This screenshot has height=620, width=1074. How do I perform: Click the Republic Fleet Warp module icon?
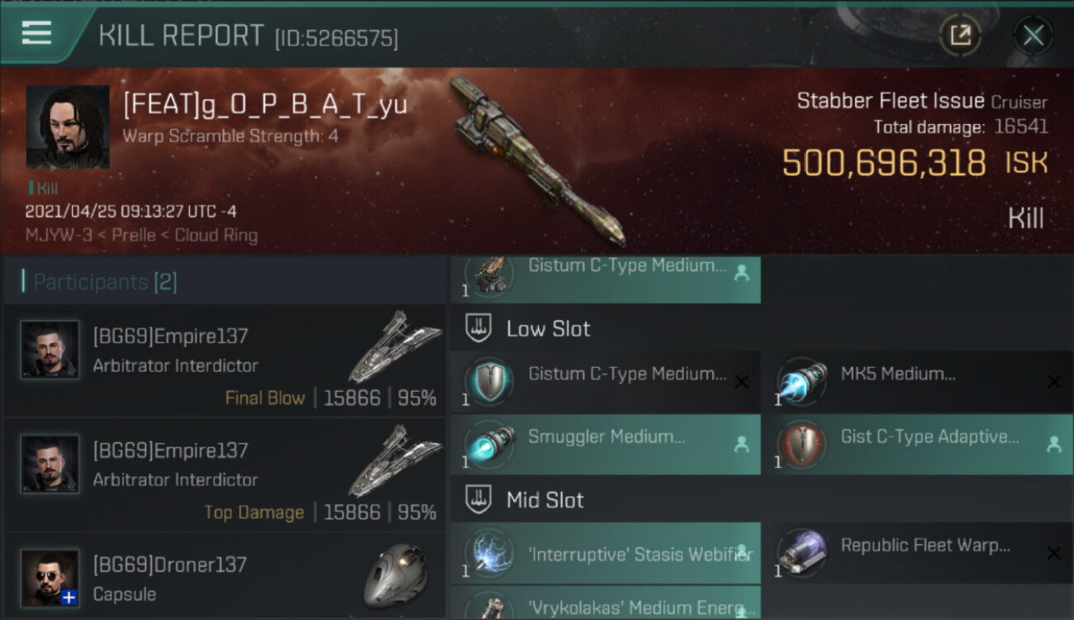801,553
